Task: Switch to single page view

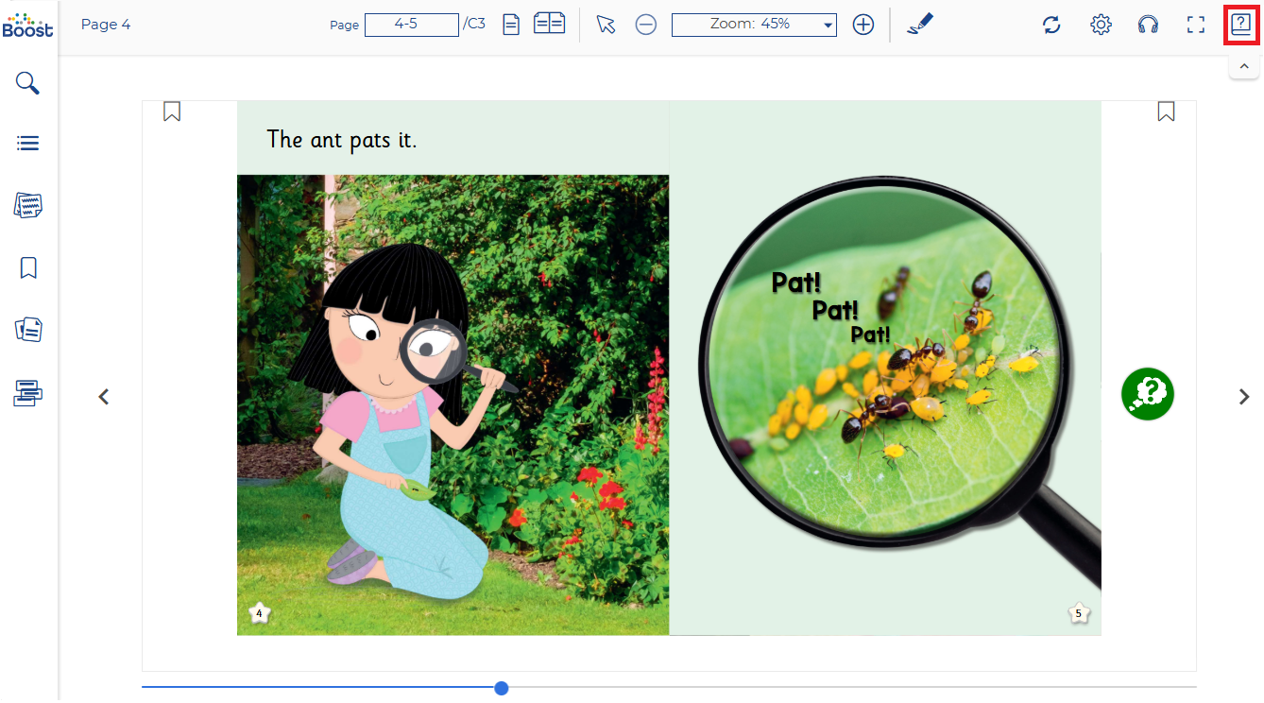Action: point(511,25)
